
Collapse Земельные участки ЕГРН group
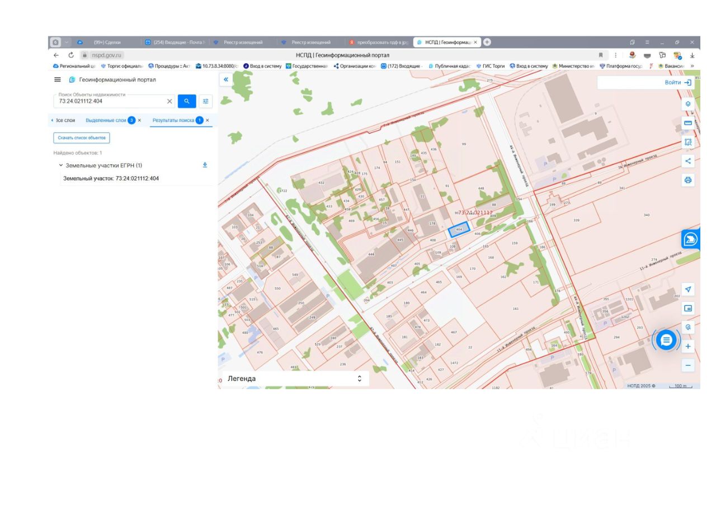tap(60, 165)
